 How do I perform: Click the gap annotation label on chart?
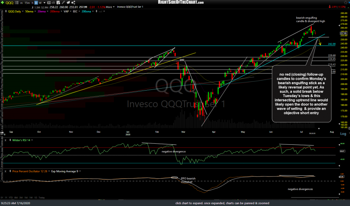point(182,59)
